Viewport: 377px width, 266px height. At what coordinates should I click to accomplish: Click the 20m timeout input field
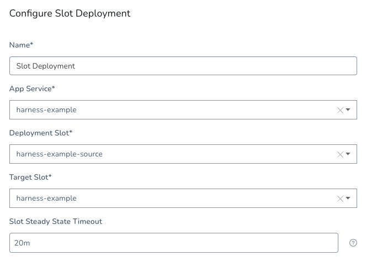[x=174, y=243]
